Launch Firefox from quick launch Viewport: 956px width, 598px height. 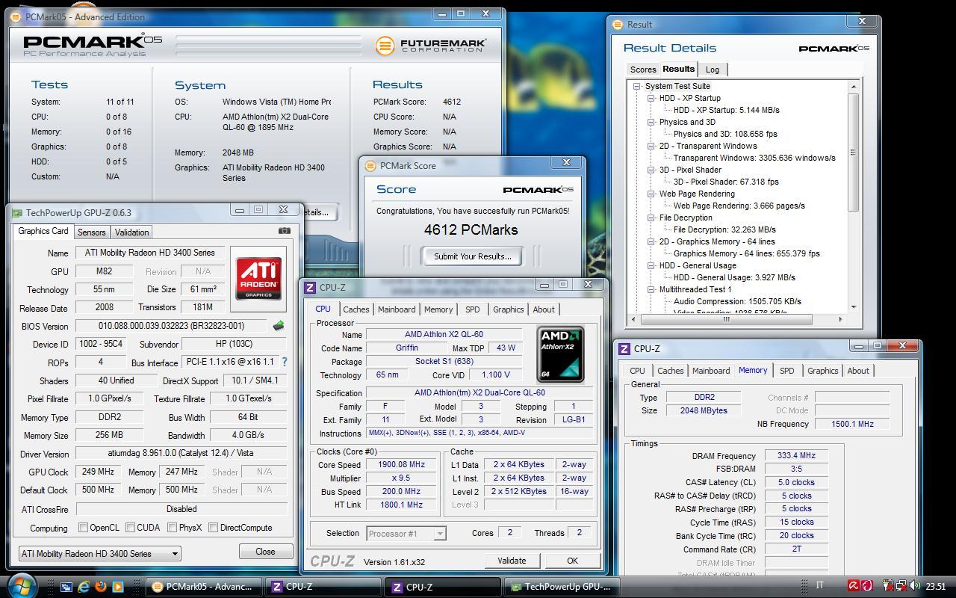(101, 587)
